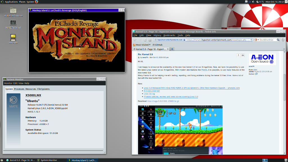The width and height of the screenshot is (288, 162).
Task: Open the downloads arrow in the browser
Action: click(x=283, y=40)
